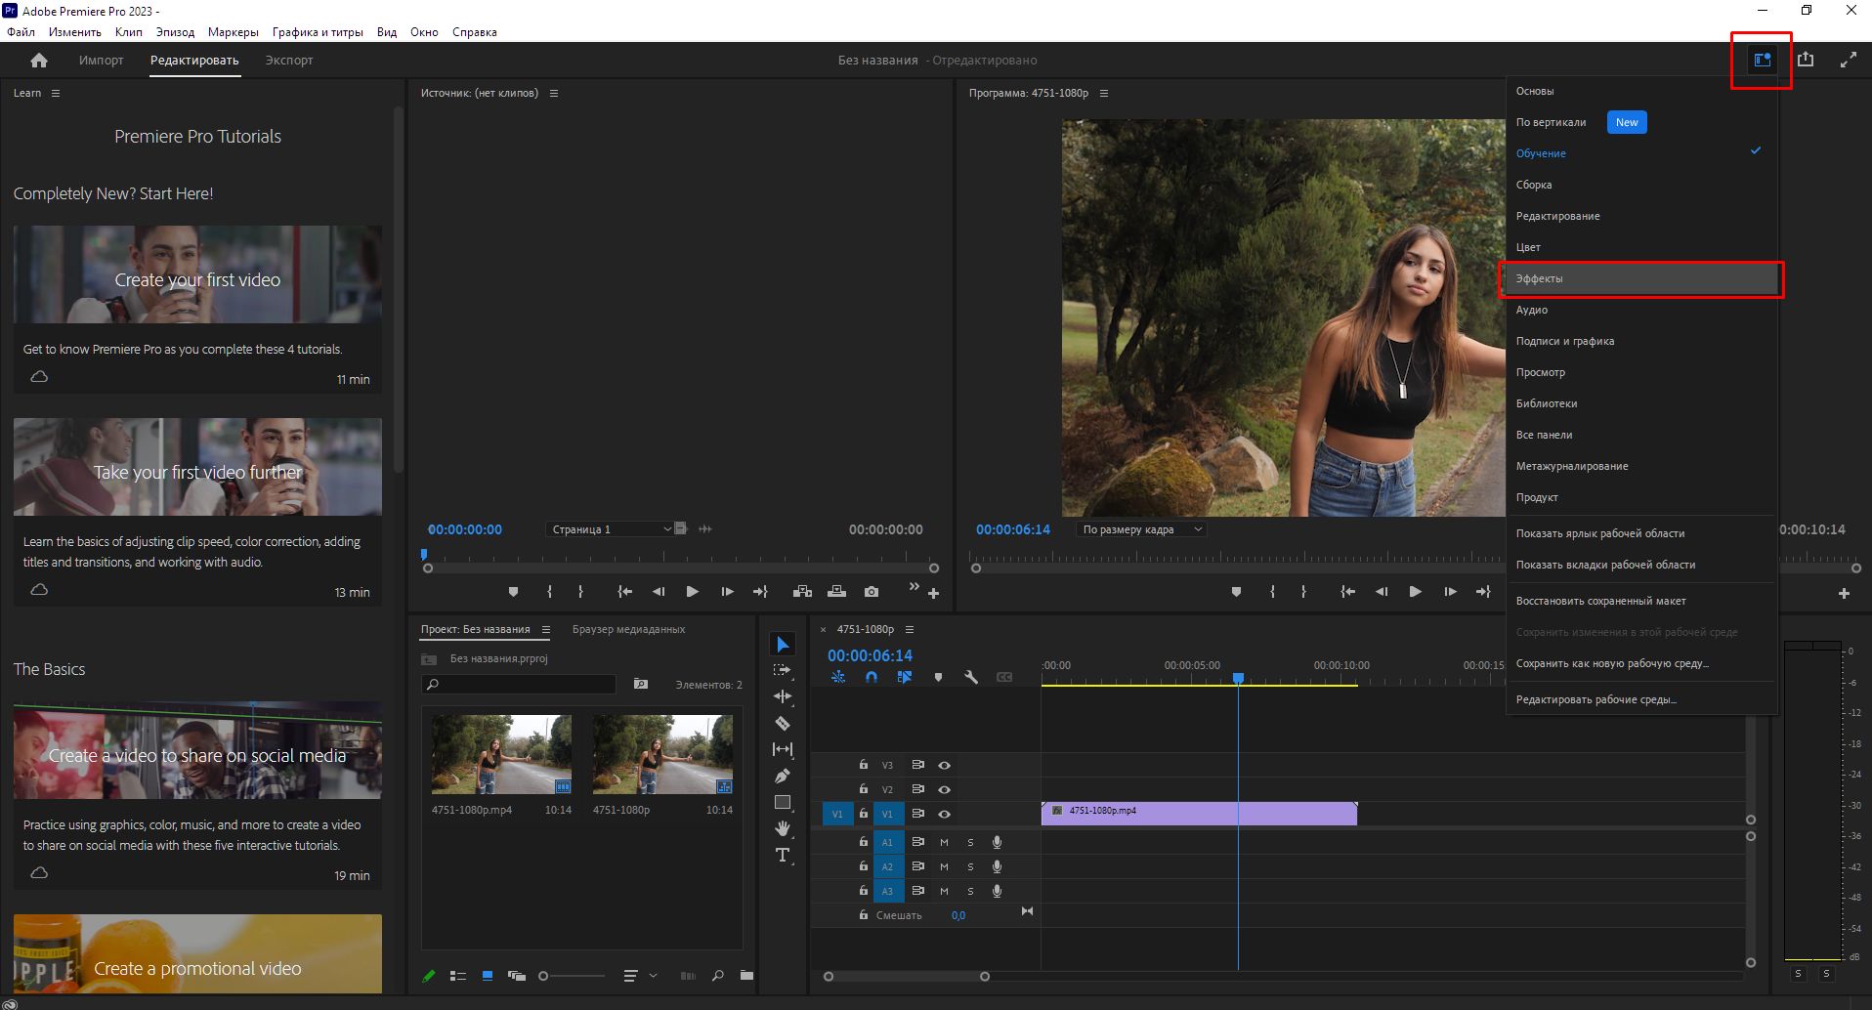Screen dimensions: 1872x1010
Task: Play the Source monitor clip
Action: click(x=693, y=591)
